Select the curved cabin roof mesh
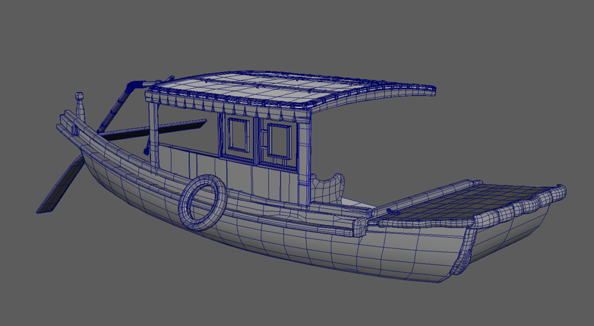594x326 pixels. tap(290, 89)
